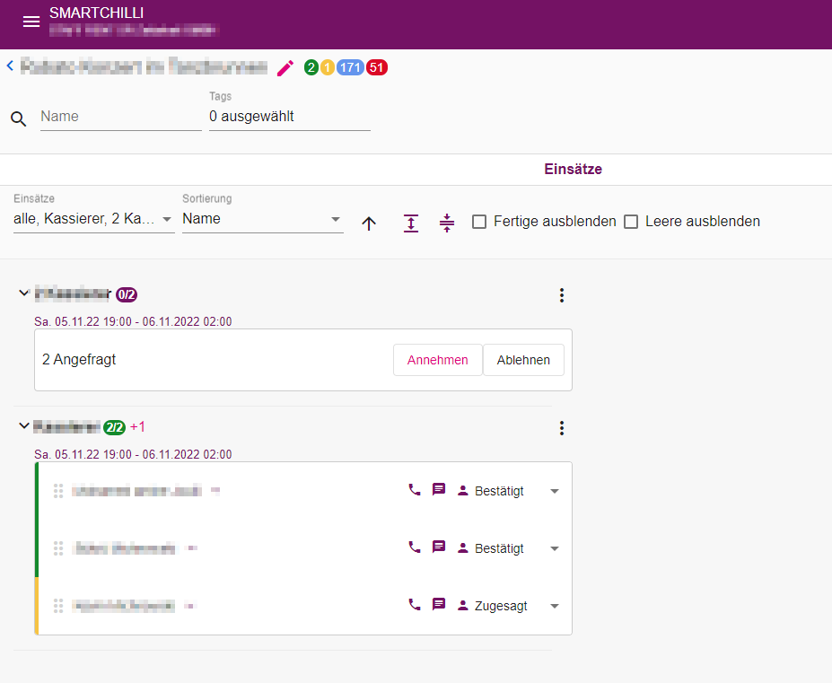This screenshot has height=683, width=832.
Task: Open the Tags selection field
Action: tap(289, 117)
